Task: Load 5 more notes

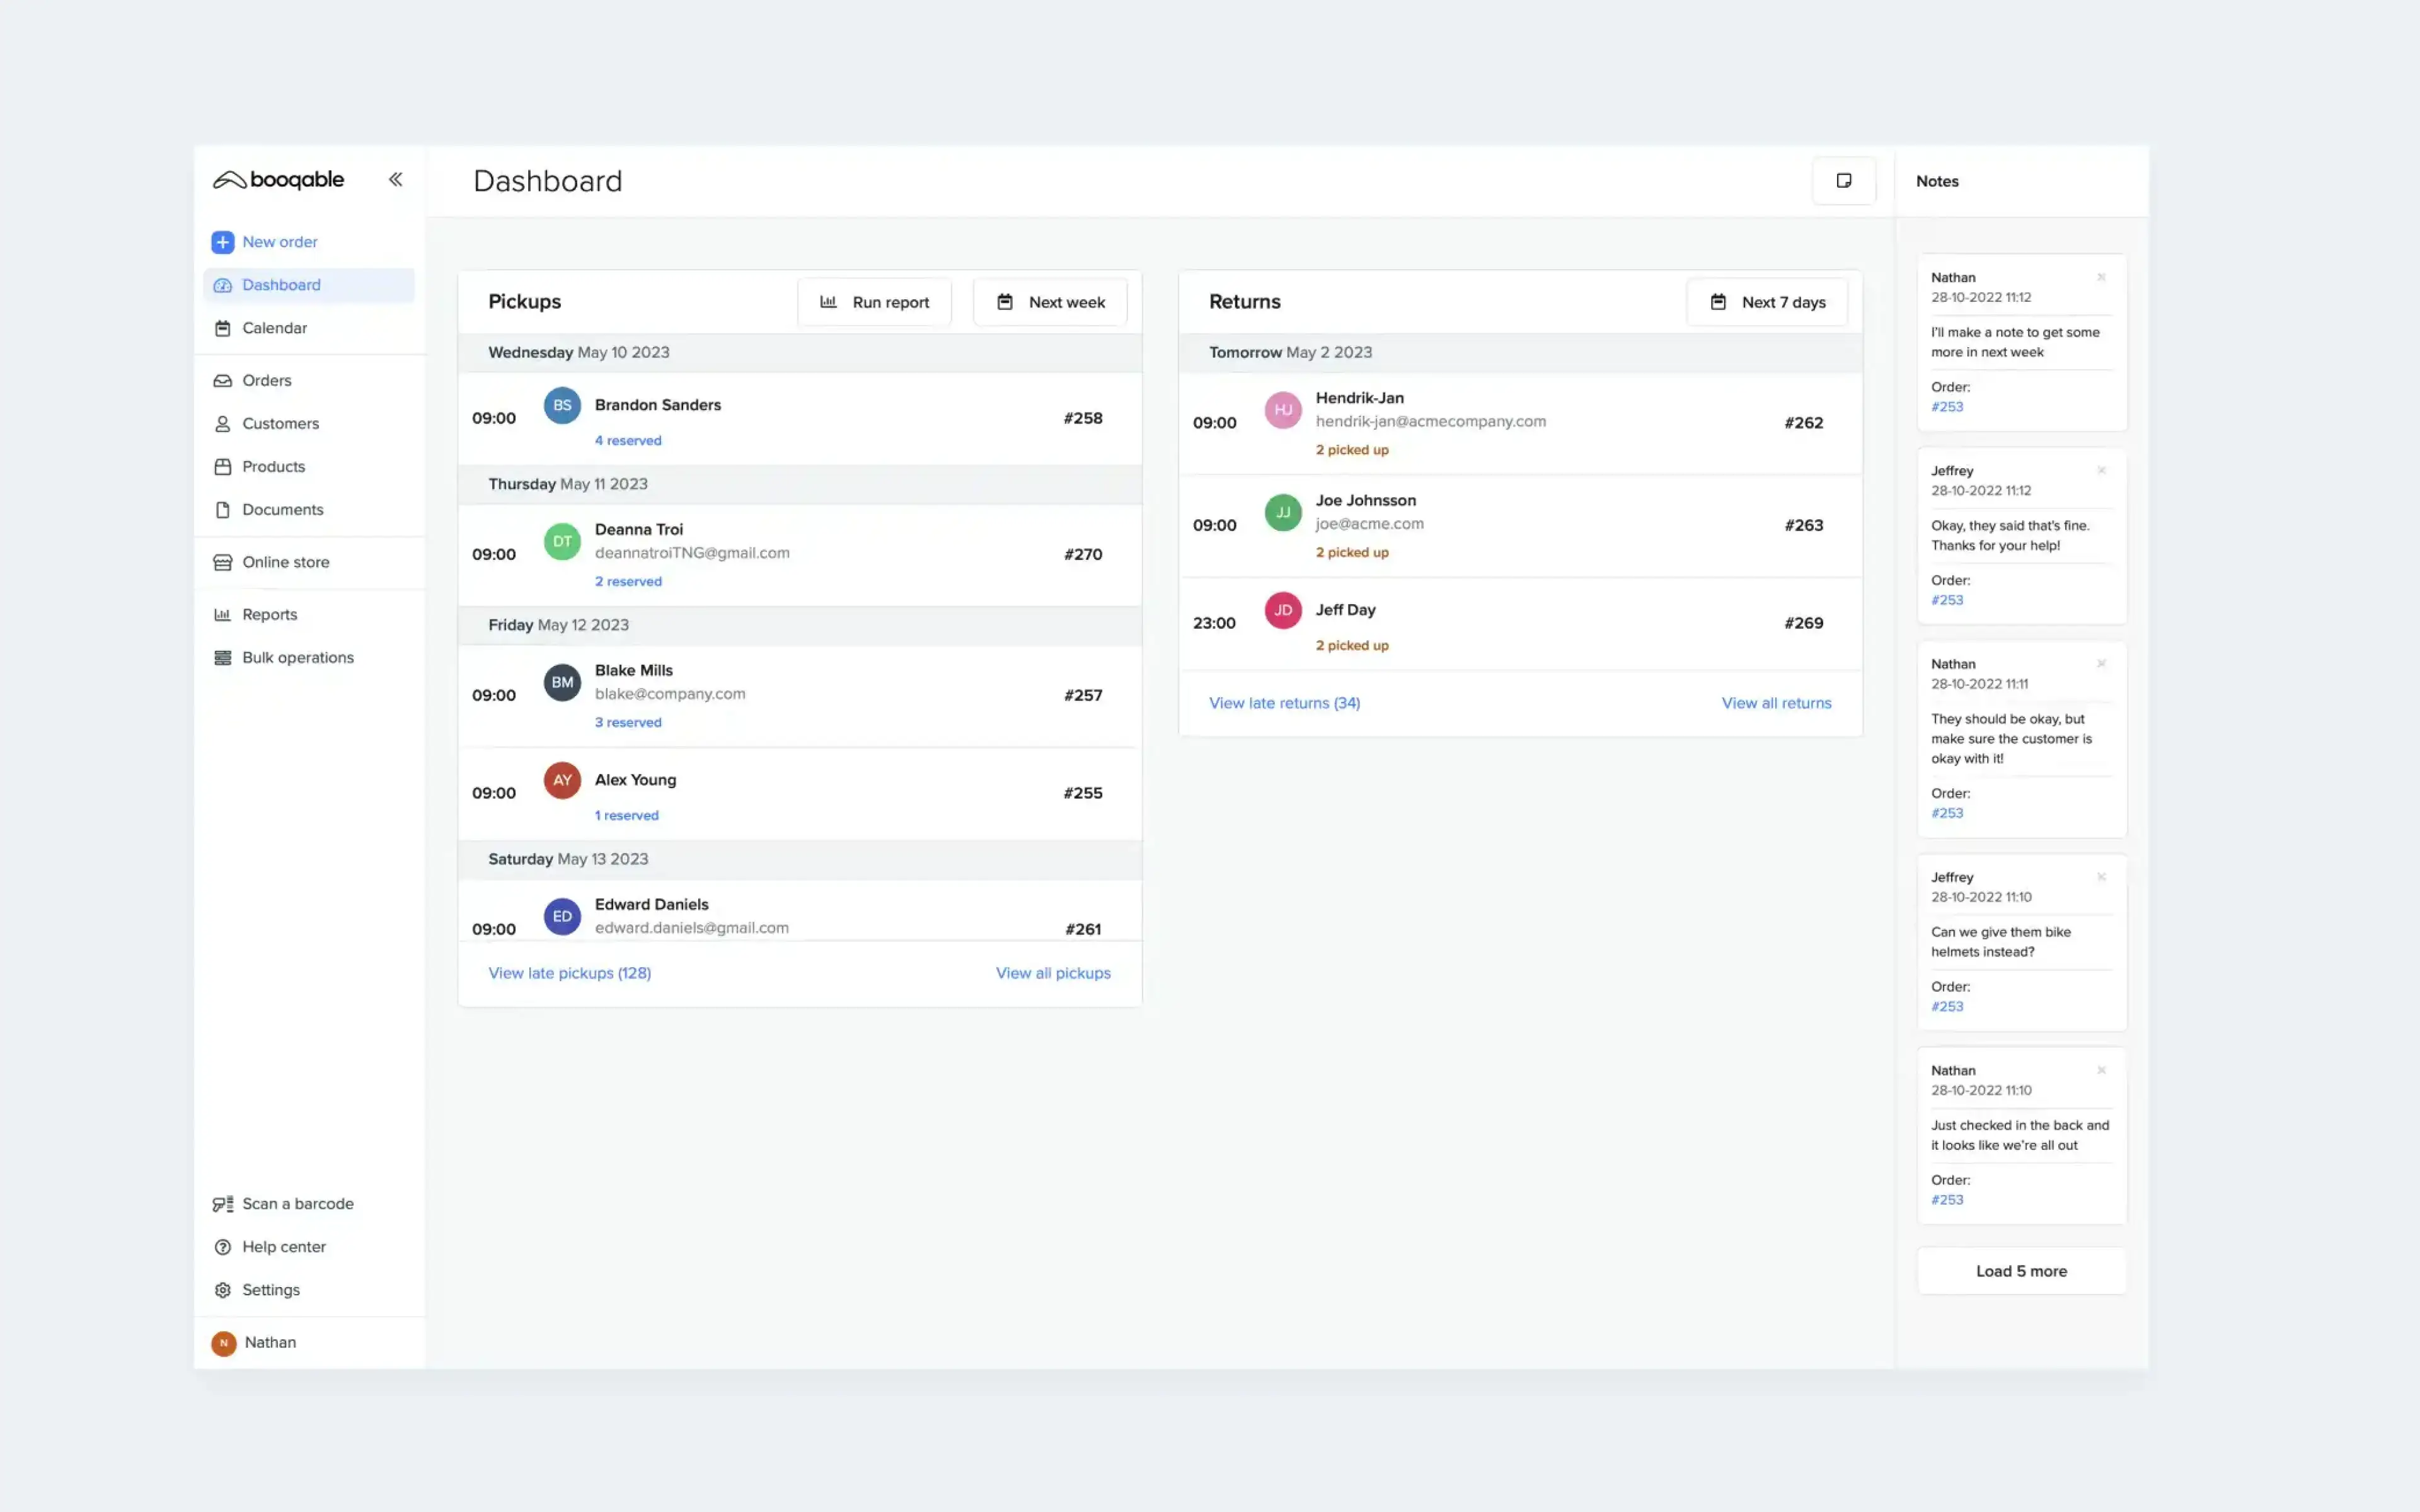Action: click(2021, 1270)
